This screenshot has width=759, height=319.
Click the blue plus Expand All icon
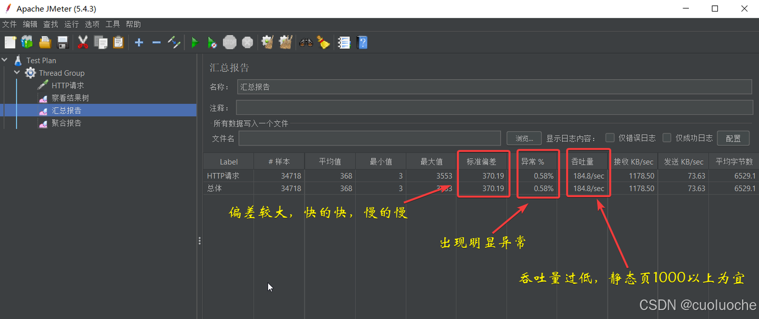(x=139, y=42)
